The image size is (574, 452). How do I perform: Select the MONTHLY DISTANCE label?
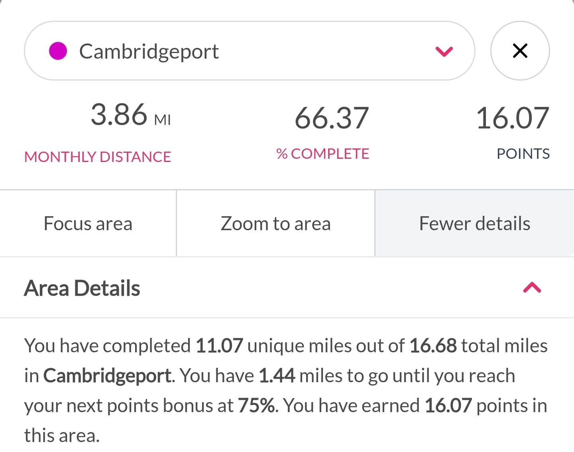click(98, 157)
